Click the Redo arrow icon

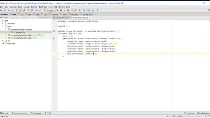click(12, 10)
